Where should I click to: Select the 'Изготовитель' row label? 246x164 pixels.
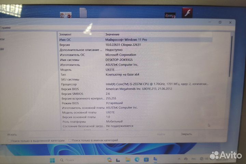pyautogui.click(x=70, y=65)
